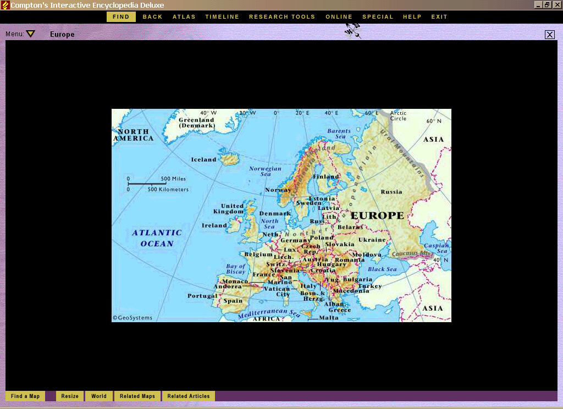Open the ONLINE menu
The image size is (563, 409).
point(339,16)
